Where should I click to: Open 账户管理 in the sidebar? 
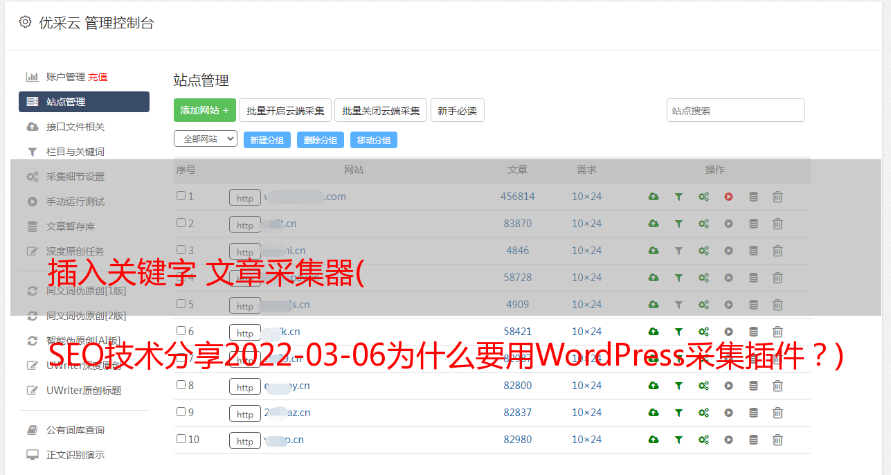tap(65, 77)
